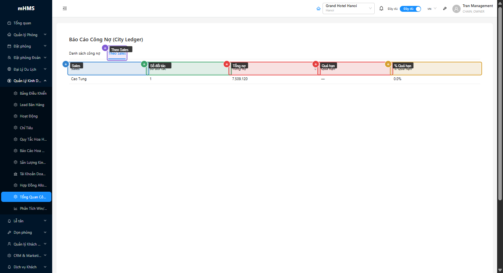This screenshot has width=503, height=273.
Task: Go to Bảng Điều Khiển page
Action: (x=33, y=93)
